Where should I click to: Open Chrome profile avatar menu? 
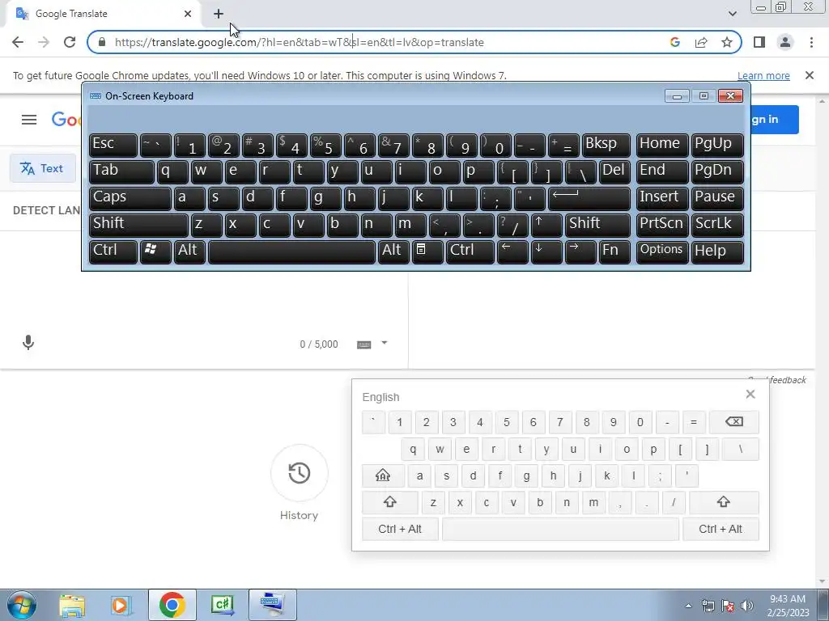[x=785, y=42]
